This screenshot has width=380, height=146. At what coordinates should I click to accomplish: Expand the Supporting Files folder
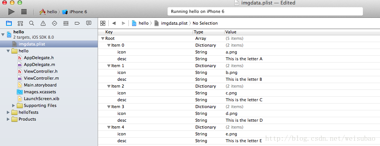coord(14,105)
